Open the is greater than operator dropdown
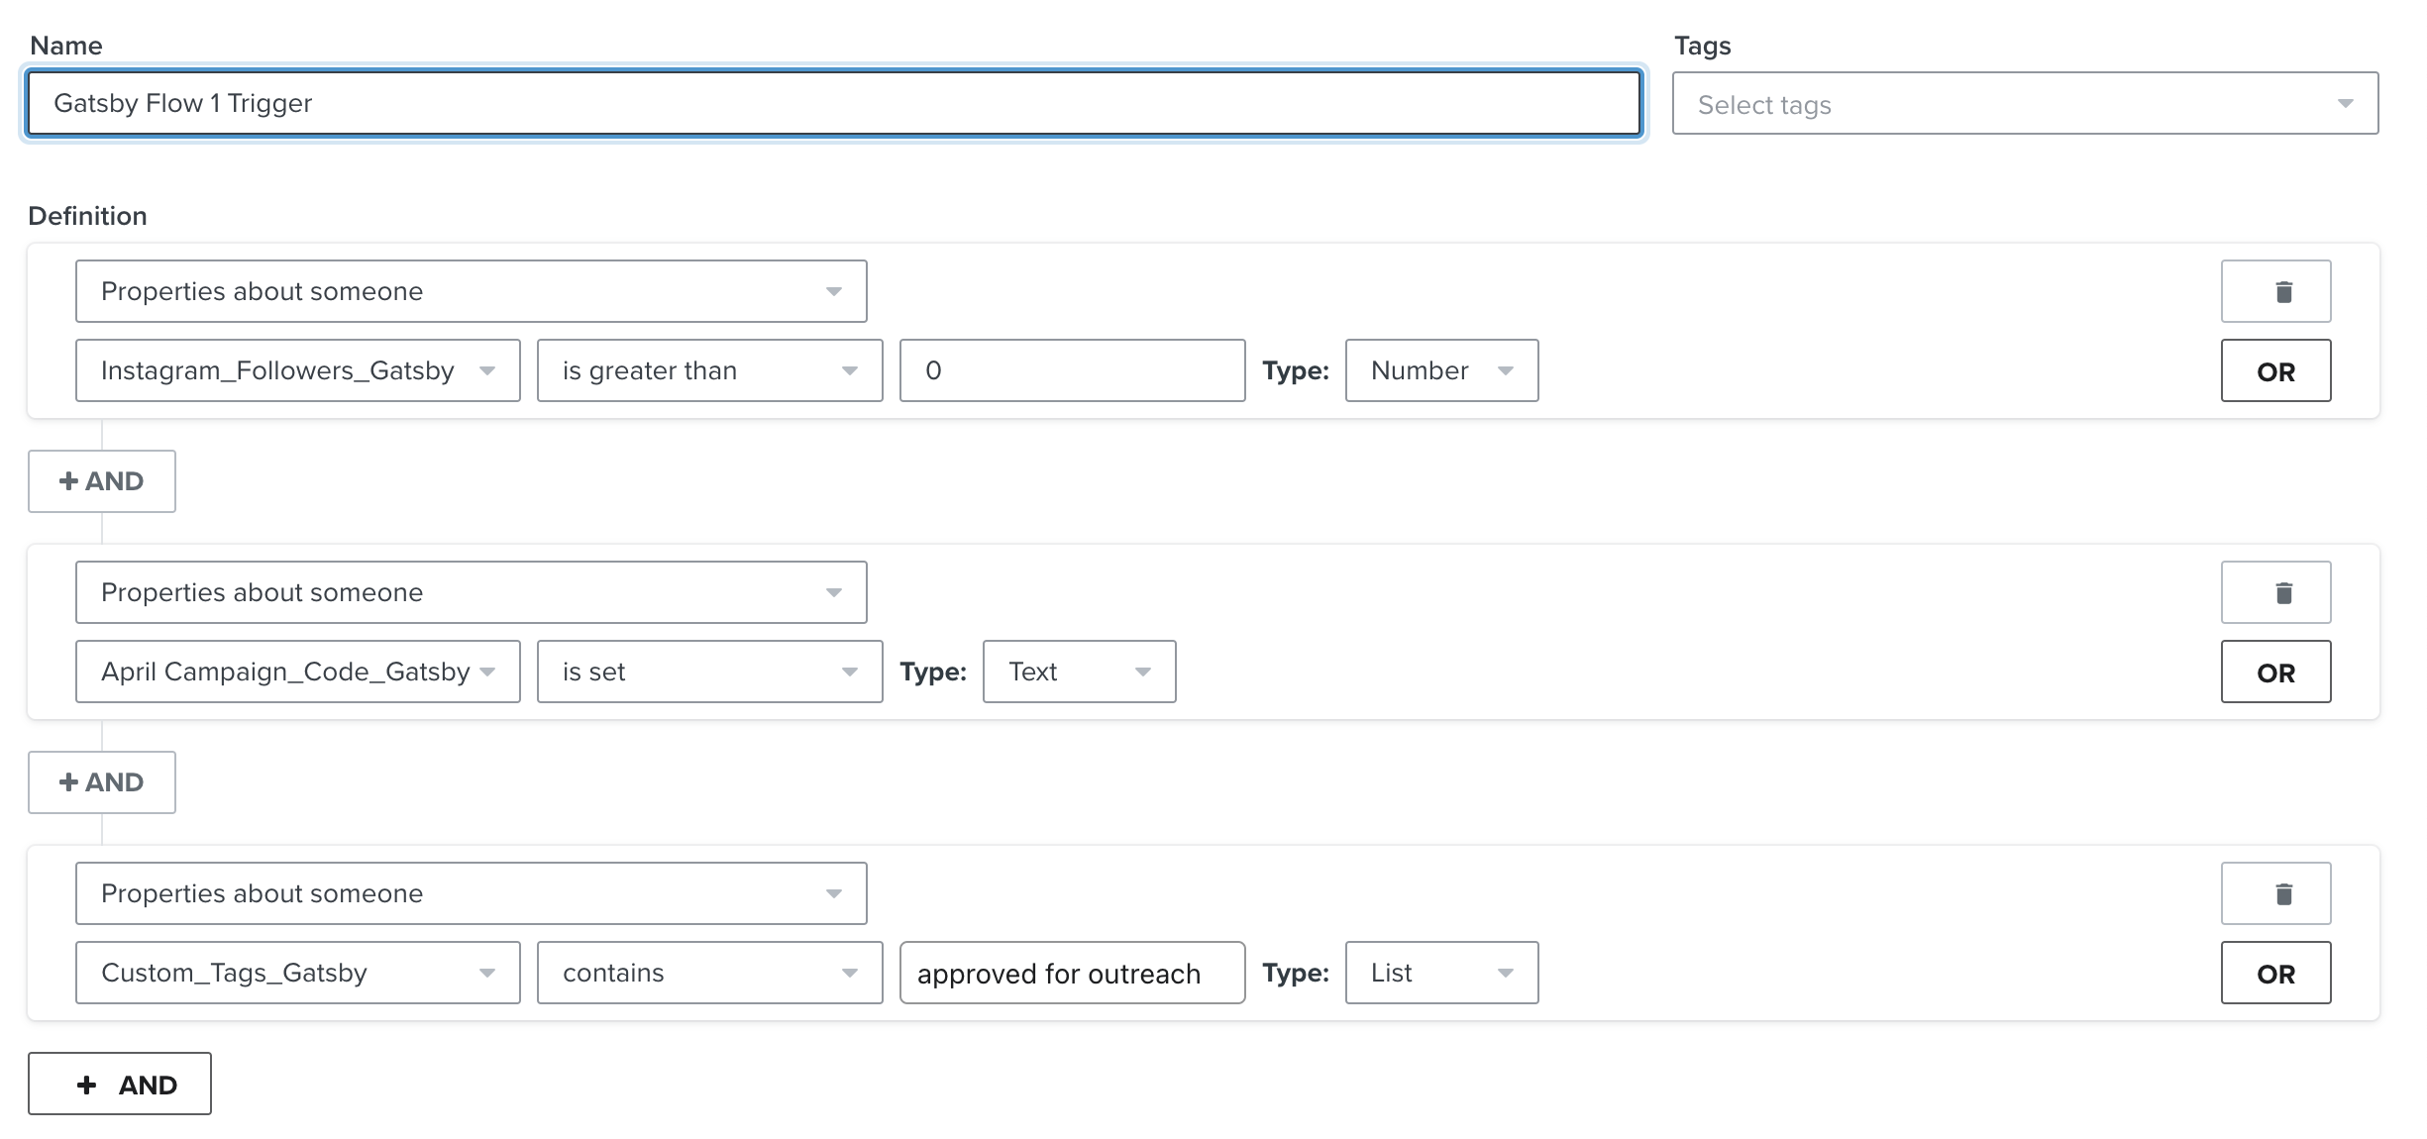 (710, 370)
